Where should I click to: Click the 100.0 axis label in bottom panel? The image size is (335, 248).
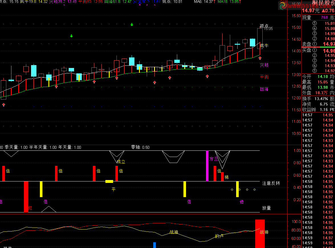pos(296,222)
